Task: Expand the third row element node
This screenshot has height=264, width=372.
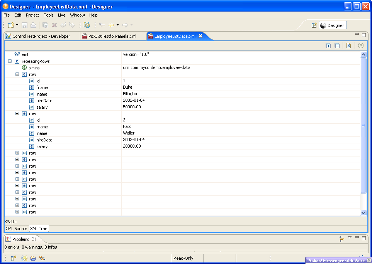Action: click(17, 153)
